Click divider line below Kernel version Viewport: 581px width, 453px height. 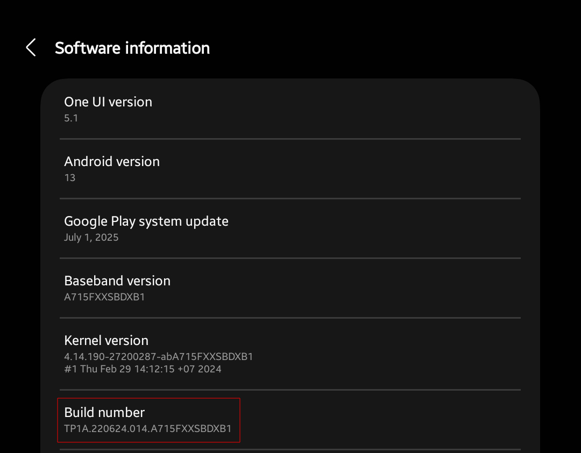pyautogui.click(x=290, y=390)
